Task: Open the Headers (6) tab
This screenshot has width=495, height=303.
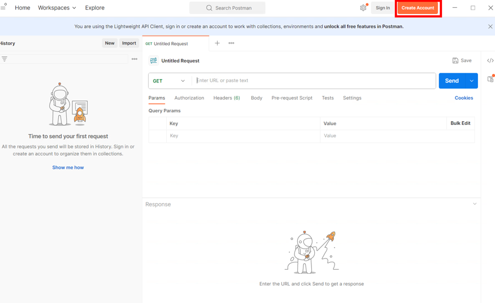Action: [x=227, y=98]
